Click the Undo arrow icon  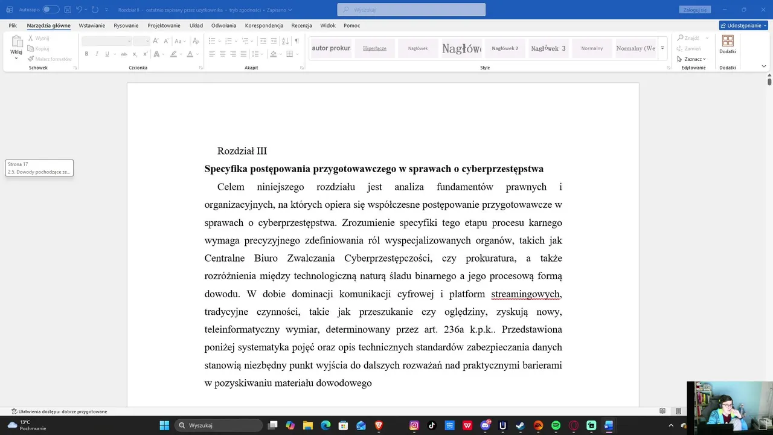coord(79,10)
